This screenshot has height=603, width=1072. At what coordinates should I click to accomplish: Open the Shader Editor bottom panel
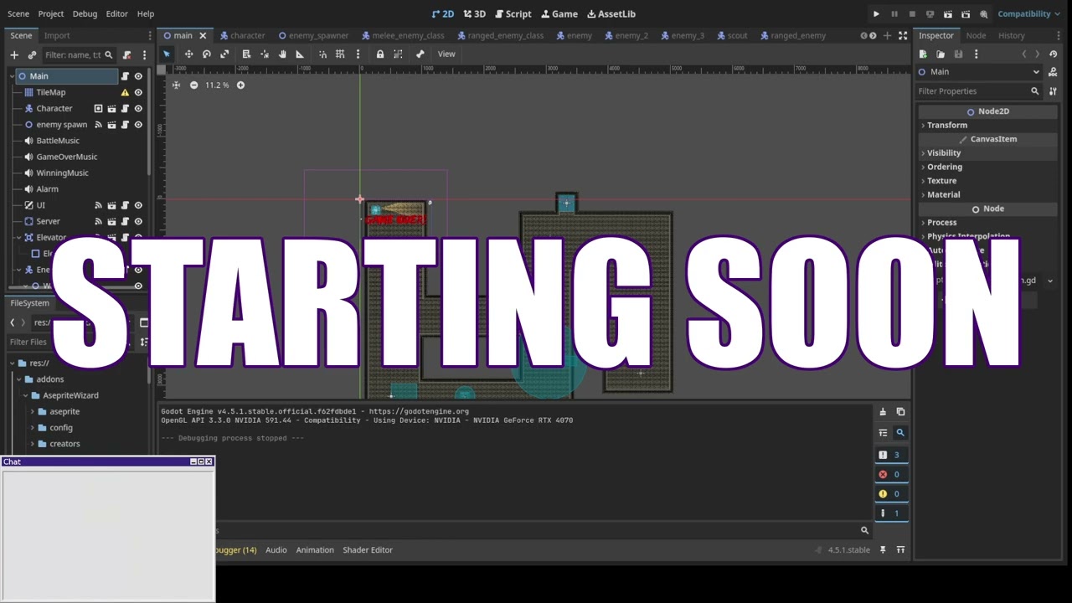pyautogui.click(x=368, y=550)
